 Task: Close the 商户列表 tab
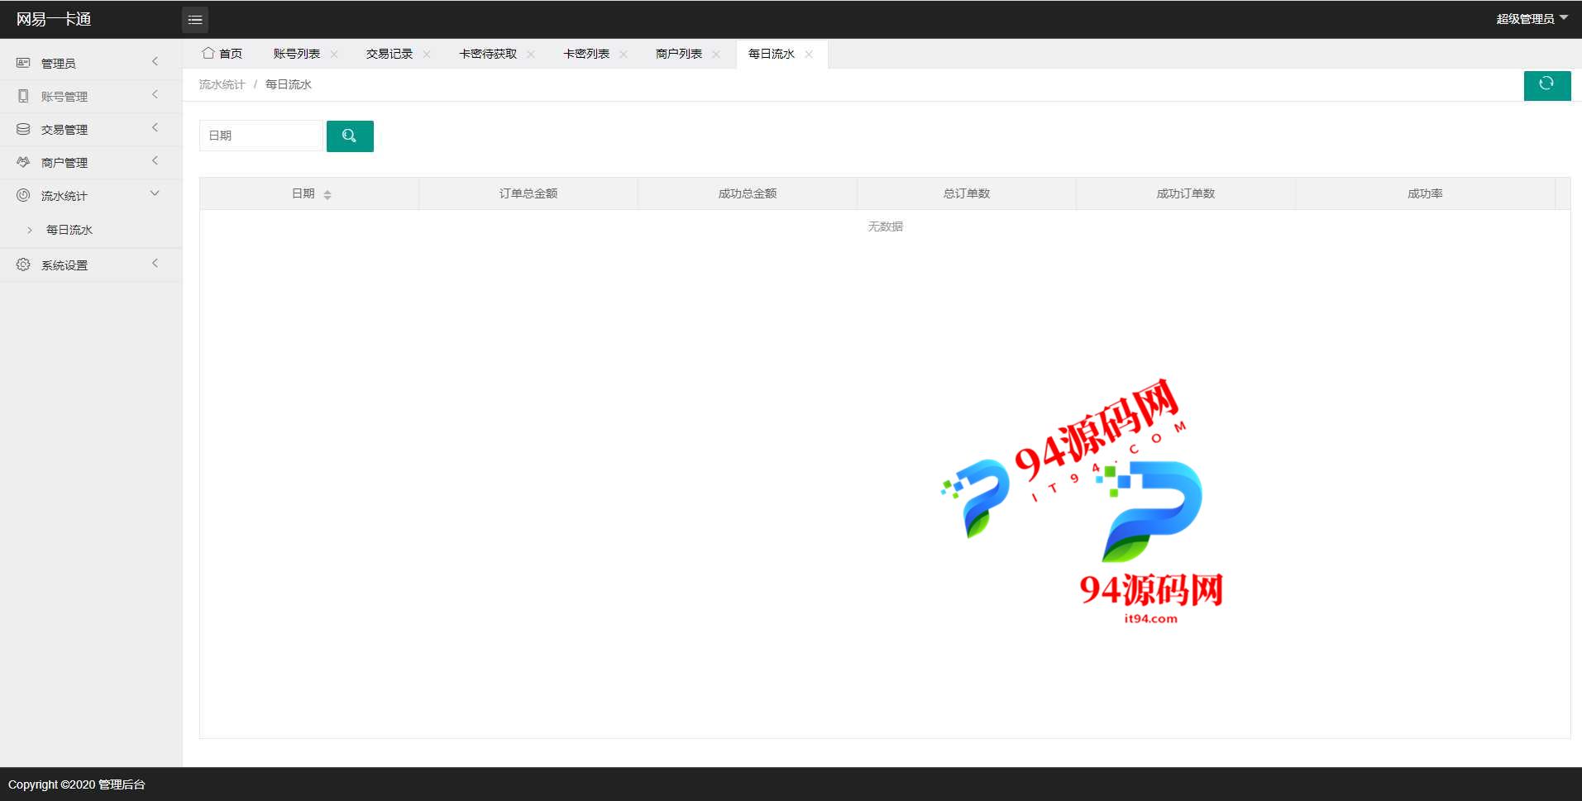pos(716,54)
